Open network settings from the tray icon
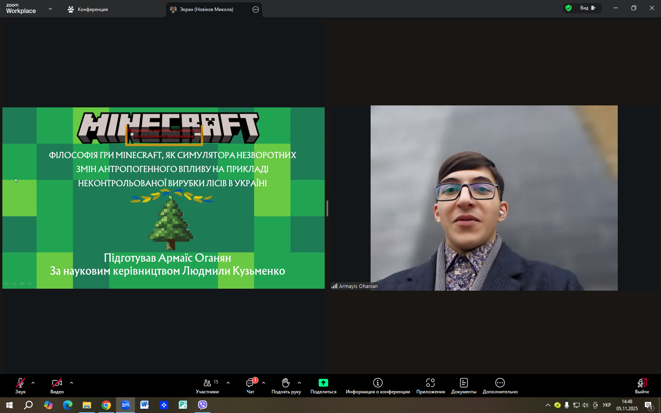Image resolution: width=661 pixels, height=413 pixels. (576, 405)
